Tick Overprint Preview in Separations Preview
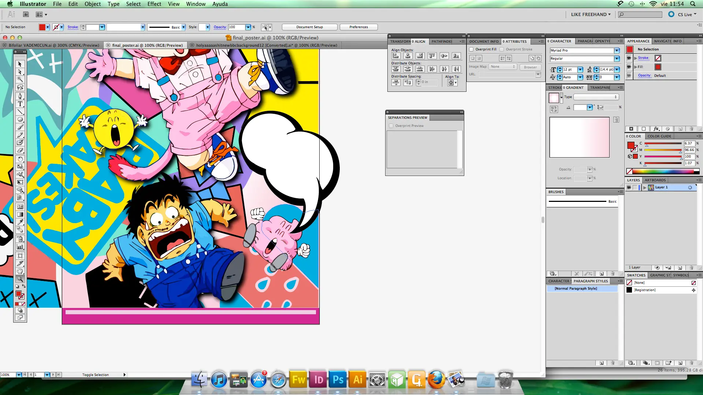703x395 pixels. [391, 126]
